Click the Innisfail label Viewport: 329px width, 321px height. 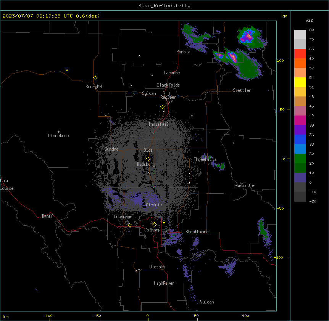(x=158, y=124)
